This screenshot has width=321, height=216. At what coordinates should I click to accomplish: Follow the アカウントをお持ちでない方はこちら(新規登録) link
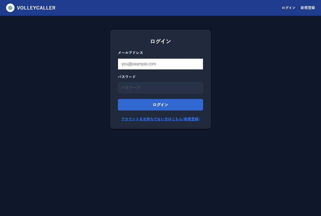[x=160, y=119]
